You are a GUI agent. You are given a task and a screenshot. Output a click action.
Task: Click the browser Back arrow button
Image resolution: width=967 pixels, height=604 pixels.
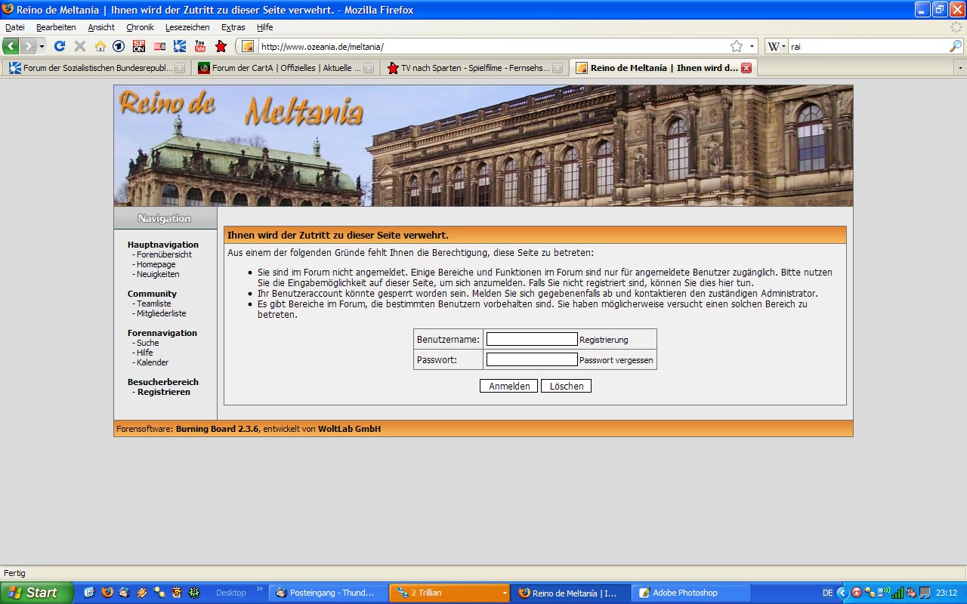click(11, 46)
